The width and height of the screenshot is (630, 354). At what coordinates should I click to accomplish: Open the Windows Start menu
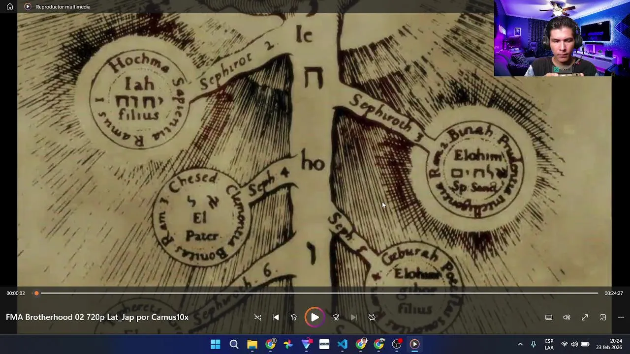click(216, 344)
